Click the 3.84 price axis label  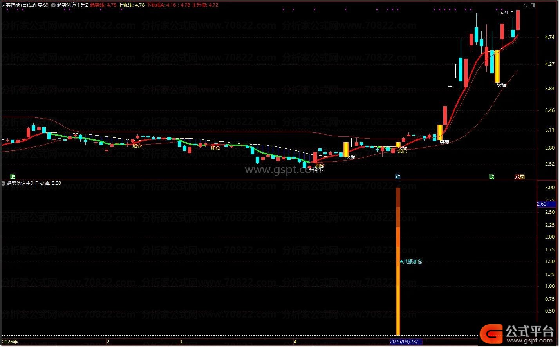click(x=550, y=88)
